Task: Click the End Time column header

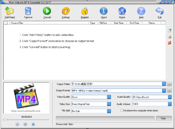Action: 134,23
